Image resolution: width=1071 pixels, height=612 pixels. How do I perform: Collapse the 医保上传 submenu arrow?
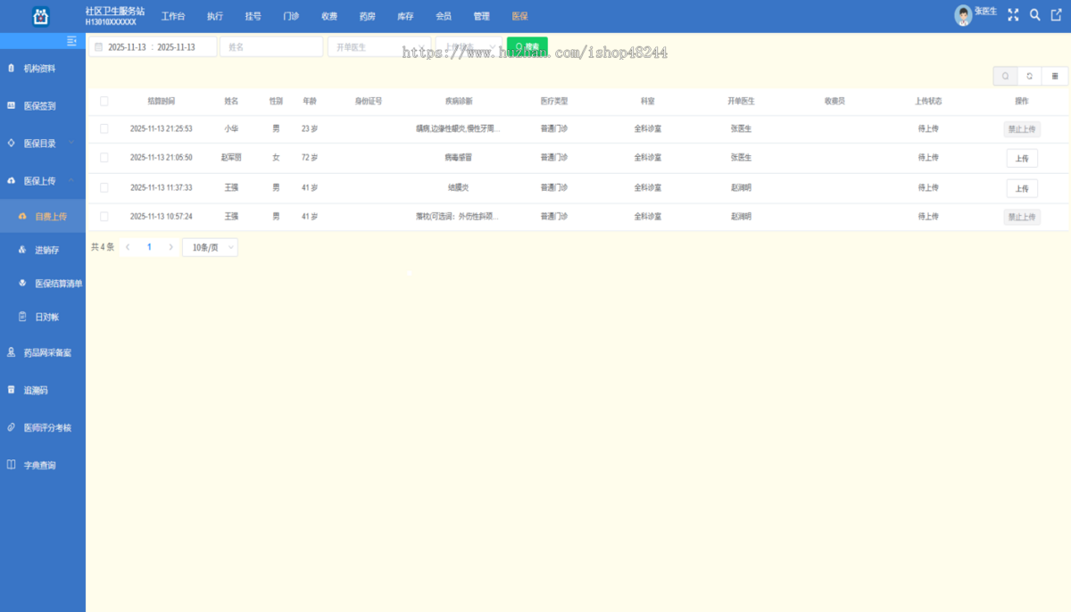(71, 180)
